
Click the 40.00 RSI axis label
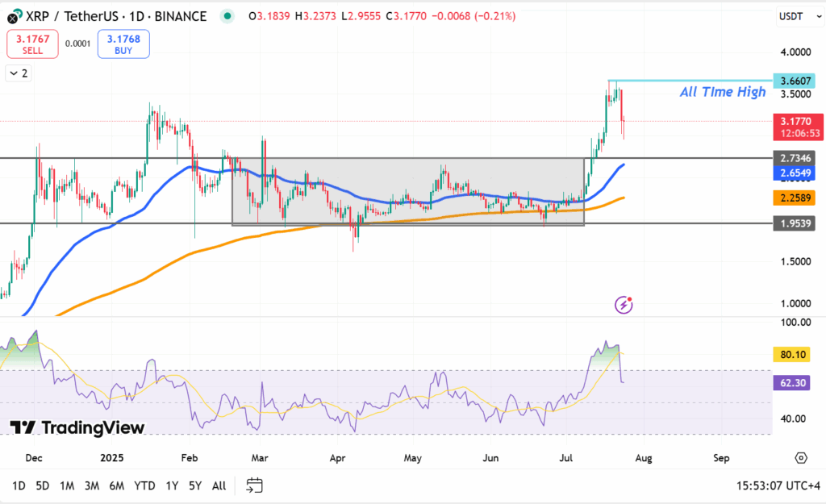coord(793,419)
